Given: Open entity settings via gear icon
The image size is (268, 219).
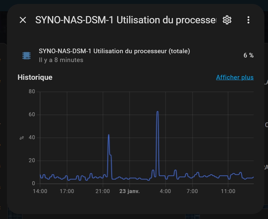Looking at the screenshot, I should coord(227,20).
